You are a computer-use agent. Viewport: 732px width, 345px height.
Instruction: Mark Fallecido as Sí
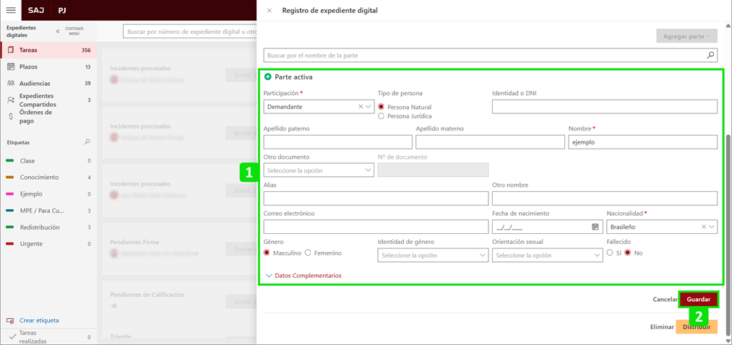(x=610, y=253)
